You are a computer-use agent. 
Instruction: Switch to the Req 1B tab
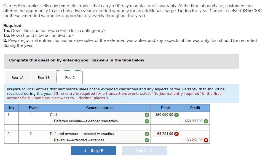tap(43, 77)
